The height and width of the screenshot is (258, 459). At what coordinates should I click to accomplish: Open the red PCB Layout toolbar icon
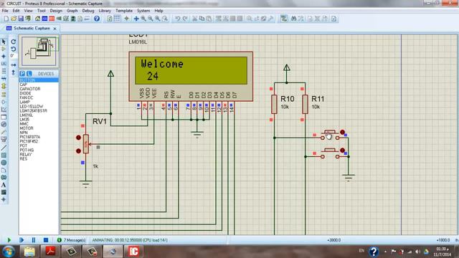[52, 19]
